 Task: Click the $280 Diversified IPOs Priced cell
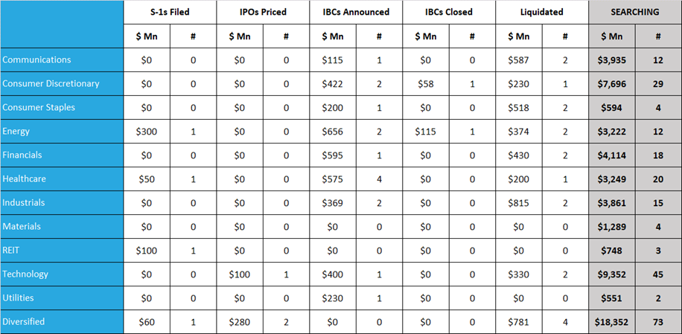point(240,321)
